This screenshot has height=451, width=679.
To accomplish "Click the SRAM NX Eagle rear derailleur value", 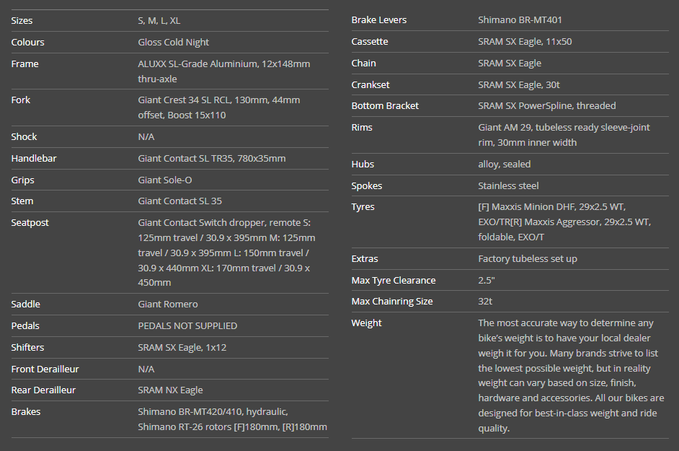I will coord(170,390).
